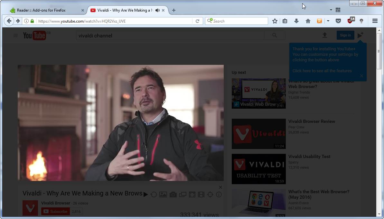This screenshot has height=219, width=384.
Task: Click 'Click here to see all the features'
Action: [322, 71]
